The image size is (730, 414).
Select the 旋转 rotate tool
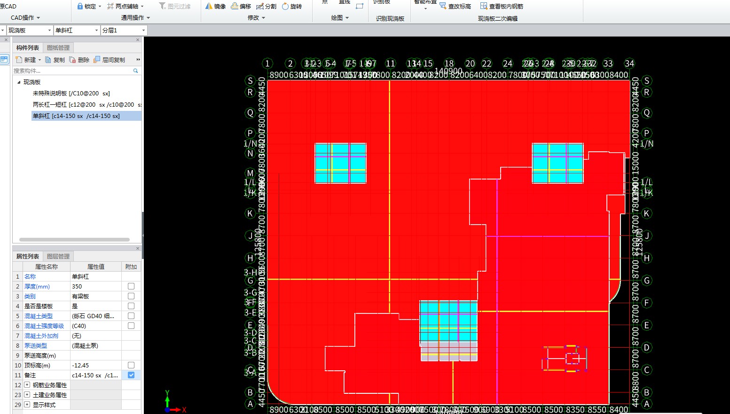point(291,6)
